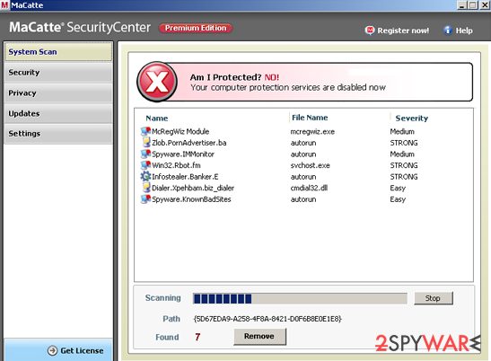Click the Premium Edition badge
The width and height of the screenshot is (491, 361).
196,28
